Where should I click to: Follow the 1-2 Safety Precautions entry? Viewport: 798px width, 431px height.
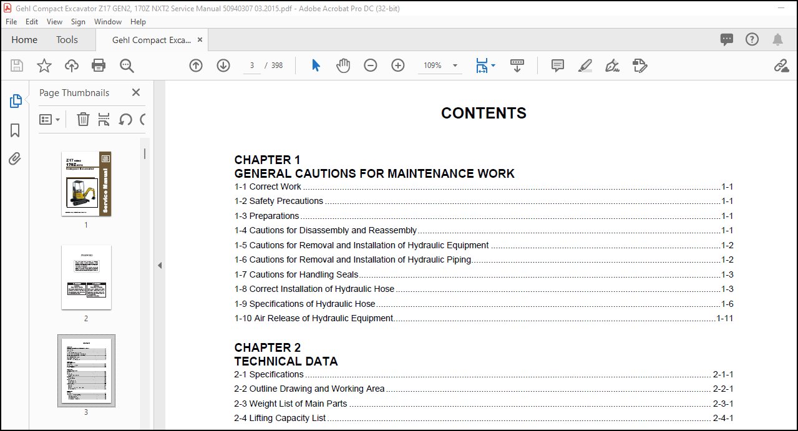click(484, 201)
